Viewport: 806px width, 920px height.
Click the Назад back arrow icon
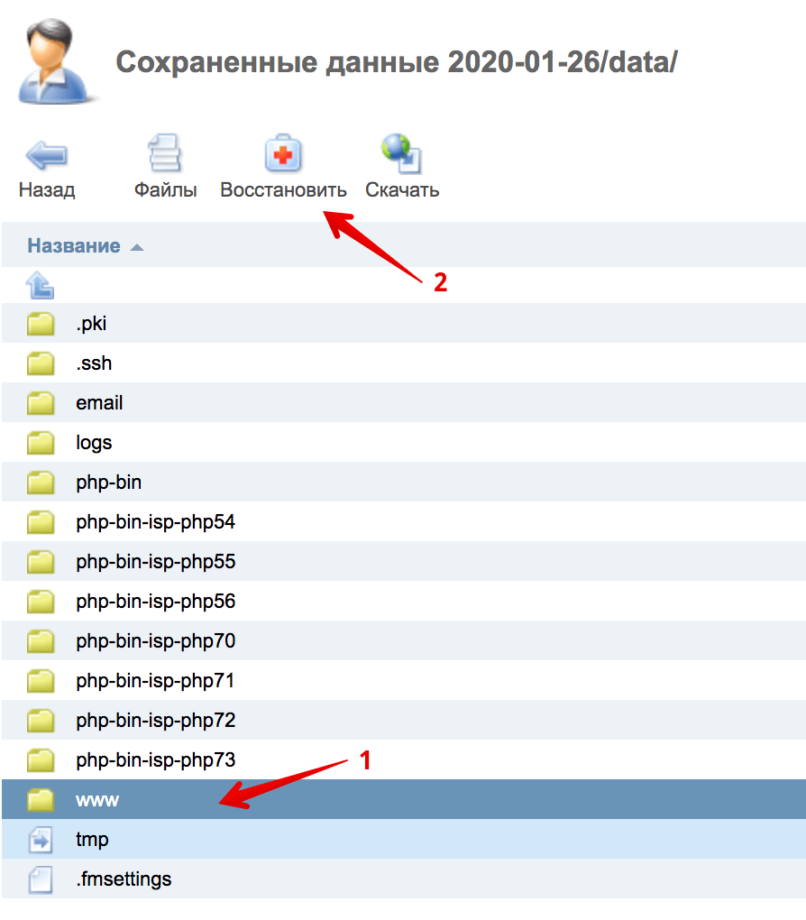tap(46, 155)
